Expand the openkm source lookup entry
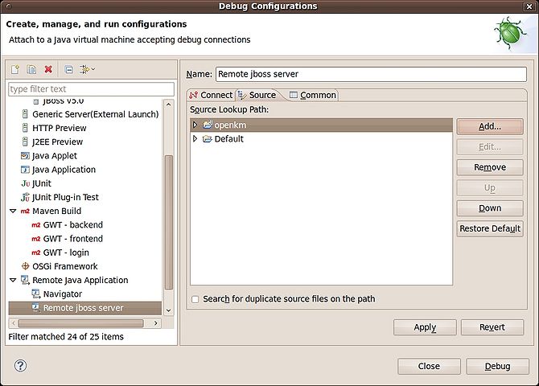The height and width of the screenshot is (386, 539). pyautogui.click(x=195, y=125)
